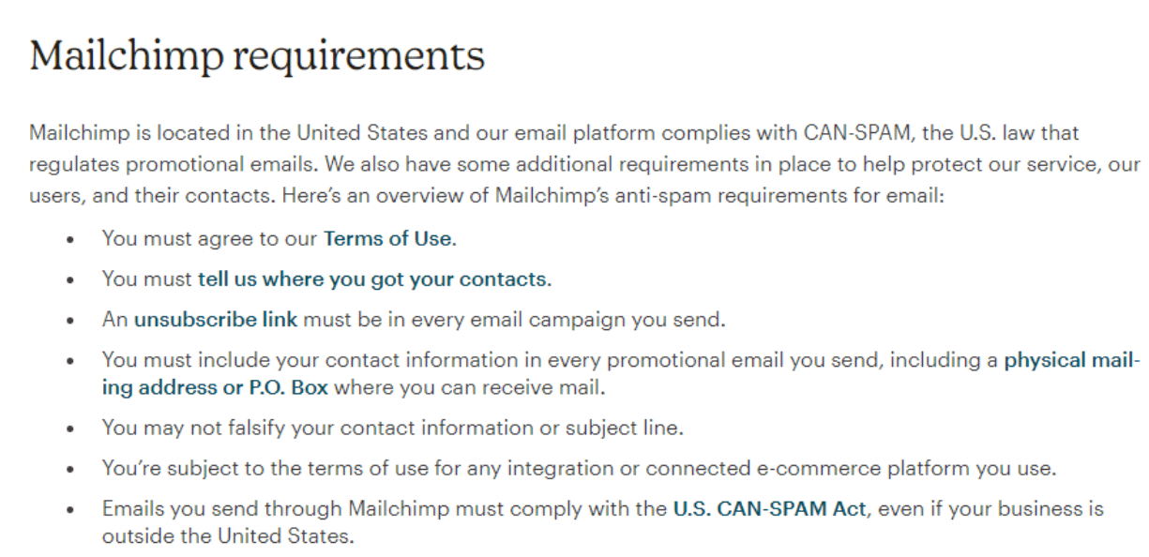Click the bullet about connected e-commerce platform terms
The width and height of the screenshot is (1149, 557).
[581, 470]
